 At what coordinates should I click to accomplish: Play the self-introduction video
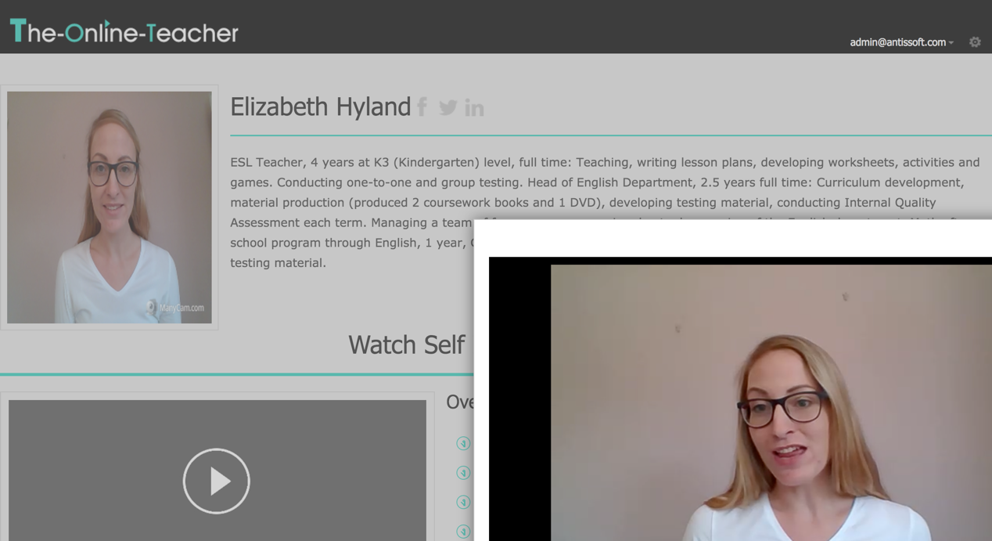(217, 481)
